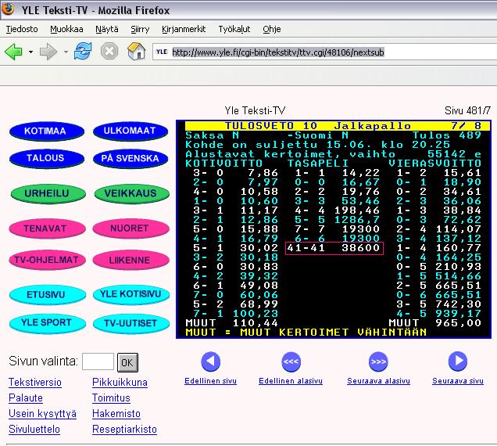497x446 pixels.
Task: Click the TULOSVETO 10 Jalkapallo header line
Action: [x=338, y=126]
